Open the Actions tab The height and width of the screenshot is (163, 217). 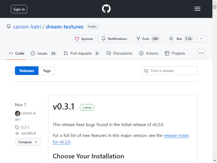click(x=149, y=53)
